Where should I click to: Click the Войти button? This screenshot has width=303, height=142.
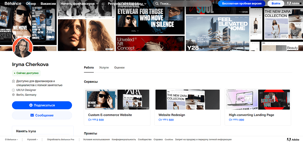(276, 4)
